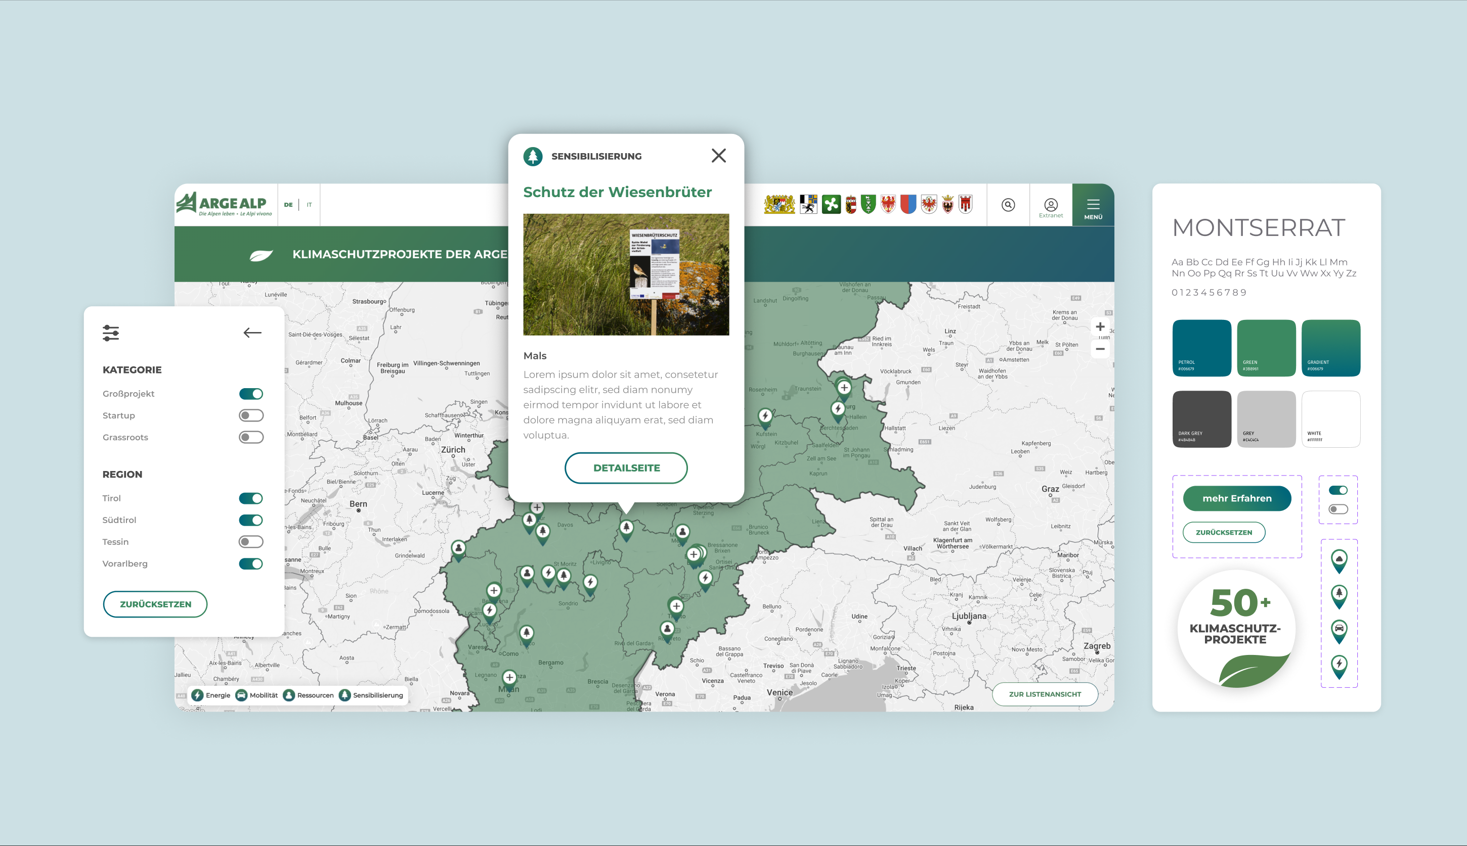Click the REGION heading

pyautogui.click(x=122, y=475)
